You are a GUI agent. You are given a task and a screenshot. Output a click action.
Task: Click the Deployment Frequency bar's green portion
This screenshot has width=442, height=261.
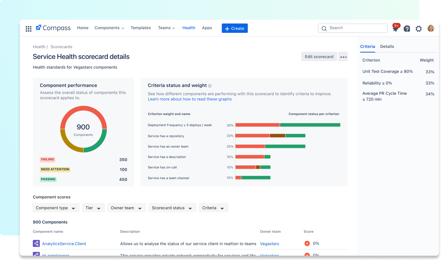(310, 125)
